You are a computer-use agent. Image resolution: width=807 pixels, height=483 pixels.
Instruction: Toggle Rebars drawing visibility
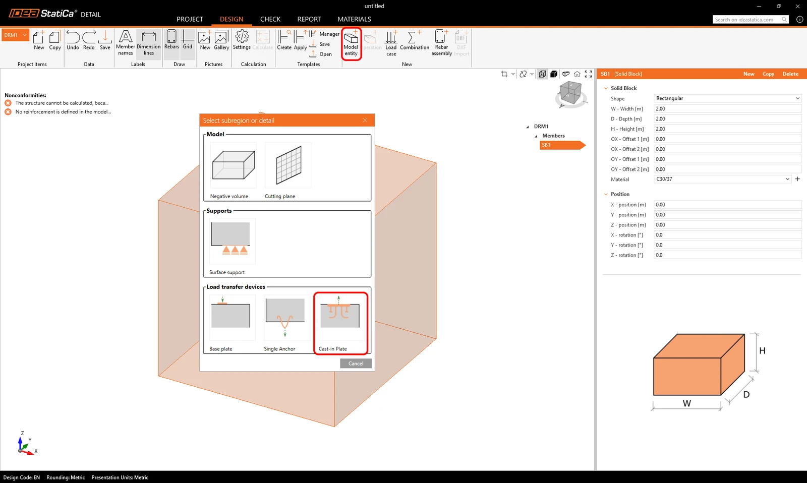tap(171, 40)
